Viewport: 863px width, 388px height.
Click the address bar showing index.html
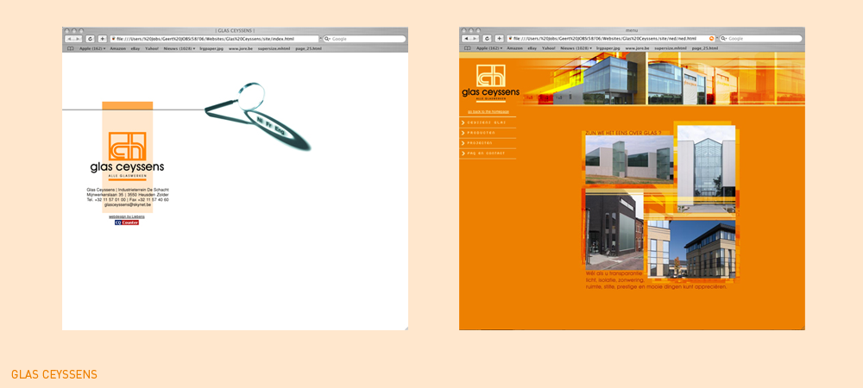coord(215,39)
